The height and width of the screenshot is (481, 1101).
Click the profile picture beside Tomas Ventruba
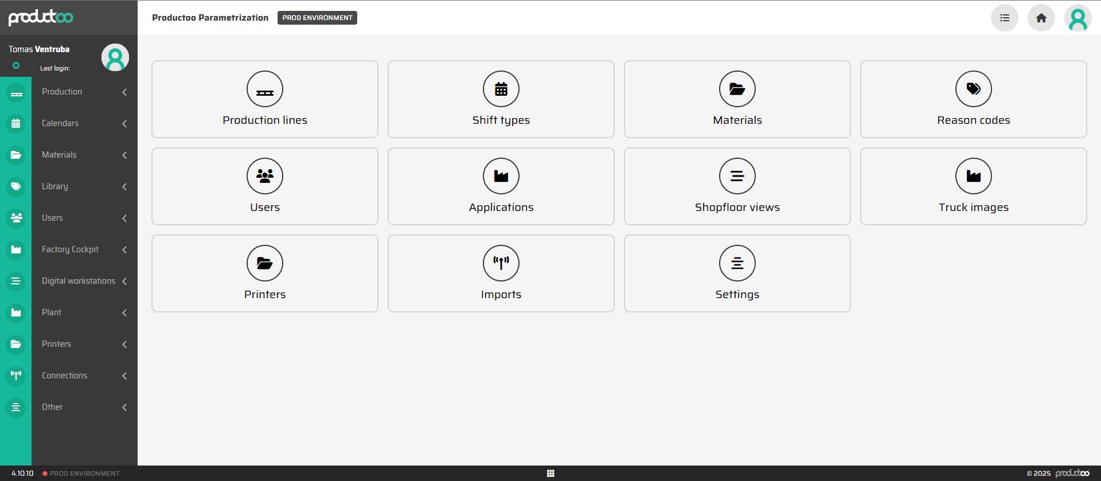[115, 57]
